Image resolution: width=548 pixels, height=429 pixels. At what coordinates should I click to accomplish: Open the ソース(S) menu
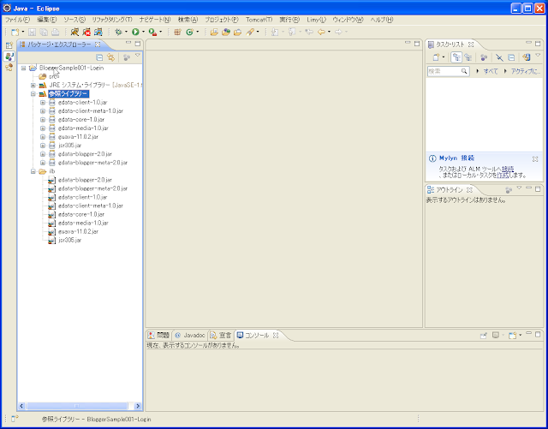[x=74, y=20]
